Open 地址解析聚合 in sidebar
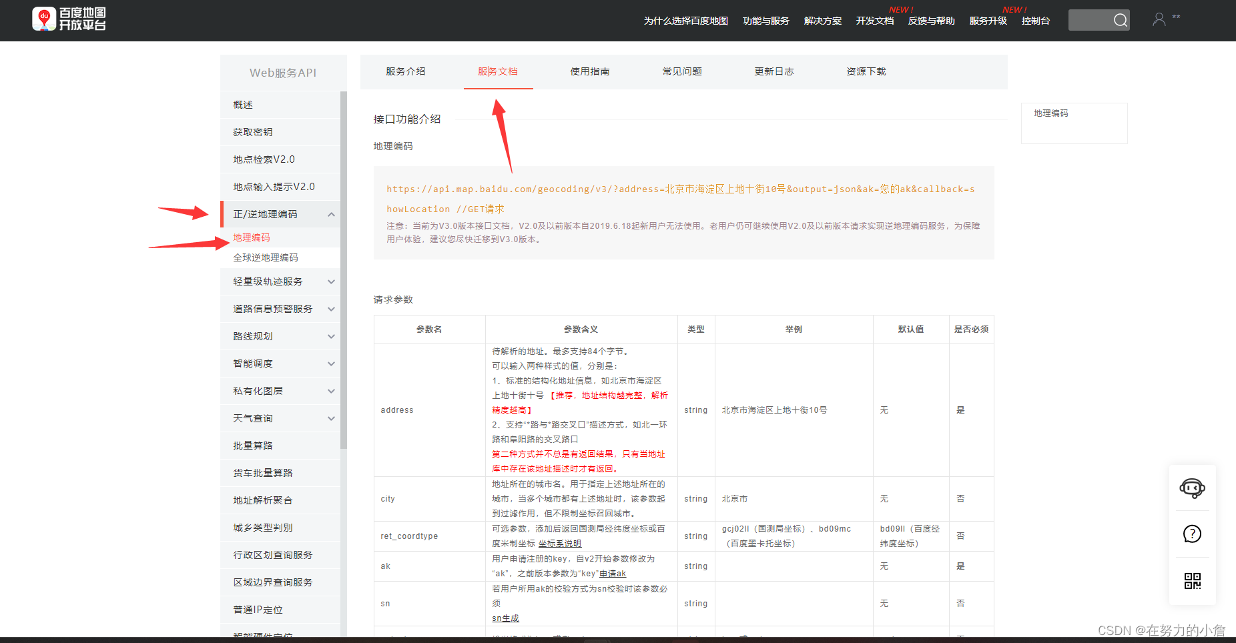The image size is (1236, 643). tap(280, 500)
